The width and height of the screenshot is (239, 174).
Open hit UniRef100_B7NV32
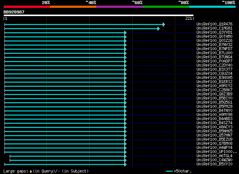coord(214,45)
